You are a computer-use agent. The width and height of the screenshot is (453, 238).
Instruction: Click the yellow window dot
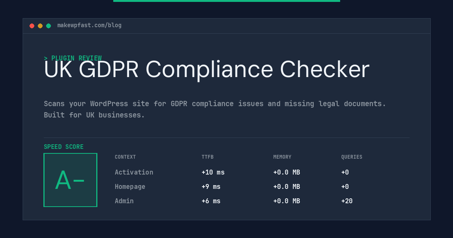40,26
